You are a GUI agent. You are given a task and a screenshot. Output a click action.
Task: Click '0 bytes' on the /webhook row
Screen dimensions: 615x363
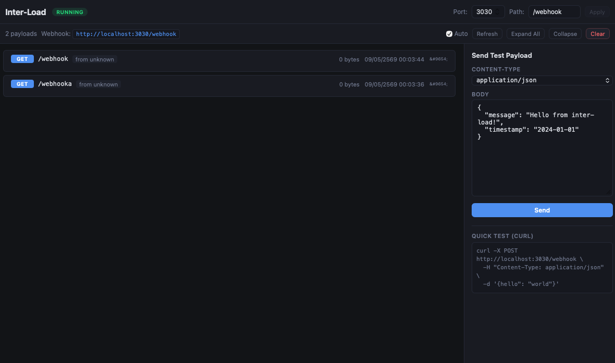pos(349,59)
